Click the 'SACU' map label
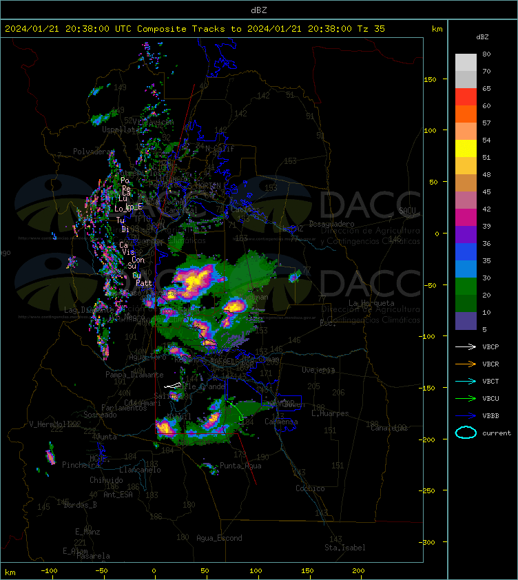The width and height of the screenshot is (518, 580). pyautogui.click(x=407, y=211)
